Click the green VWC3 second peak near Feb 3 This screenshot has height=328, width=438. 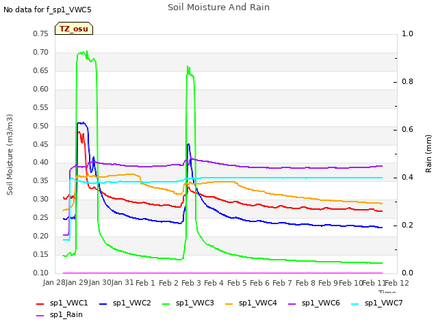click(x=188, y=67)
